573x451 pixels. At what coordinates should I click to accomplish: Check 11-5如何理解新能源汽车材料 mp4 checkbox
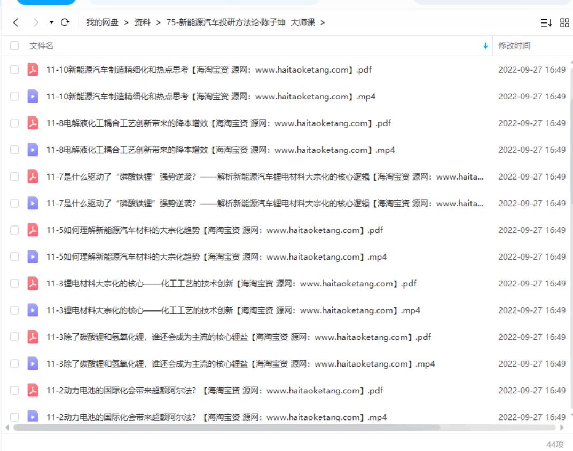(x=14, y=256)
